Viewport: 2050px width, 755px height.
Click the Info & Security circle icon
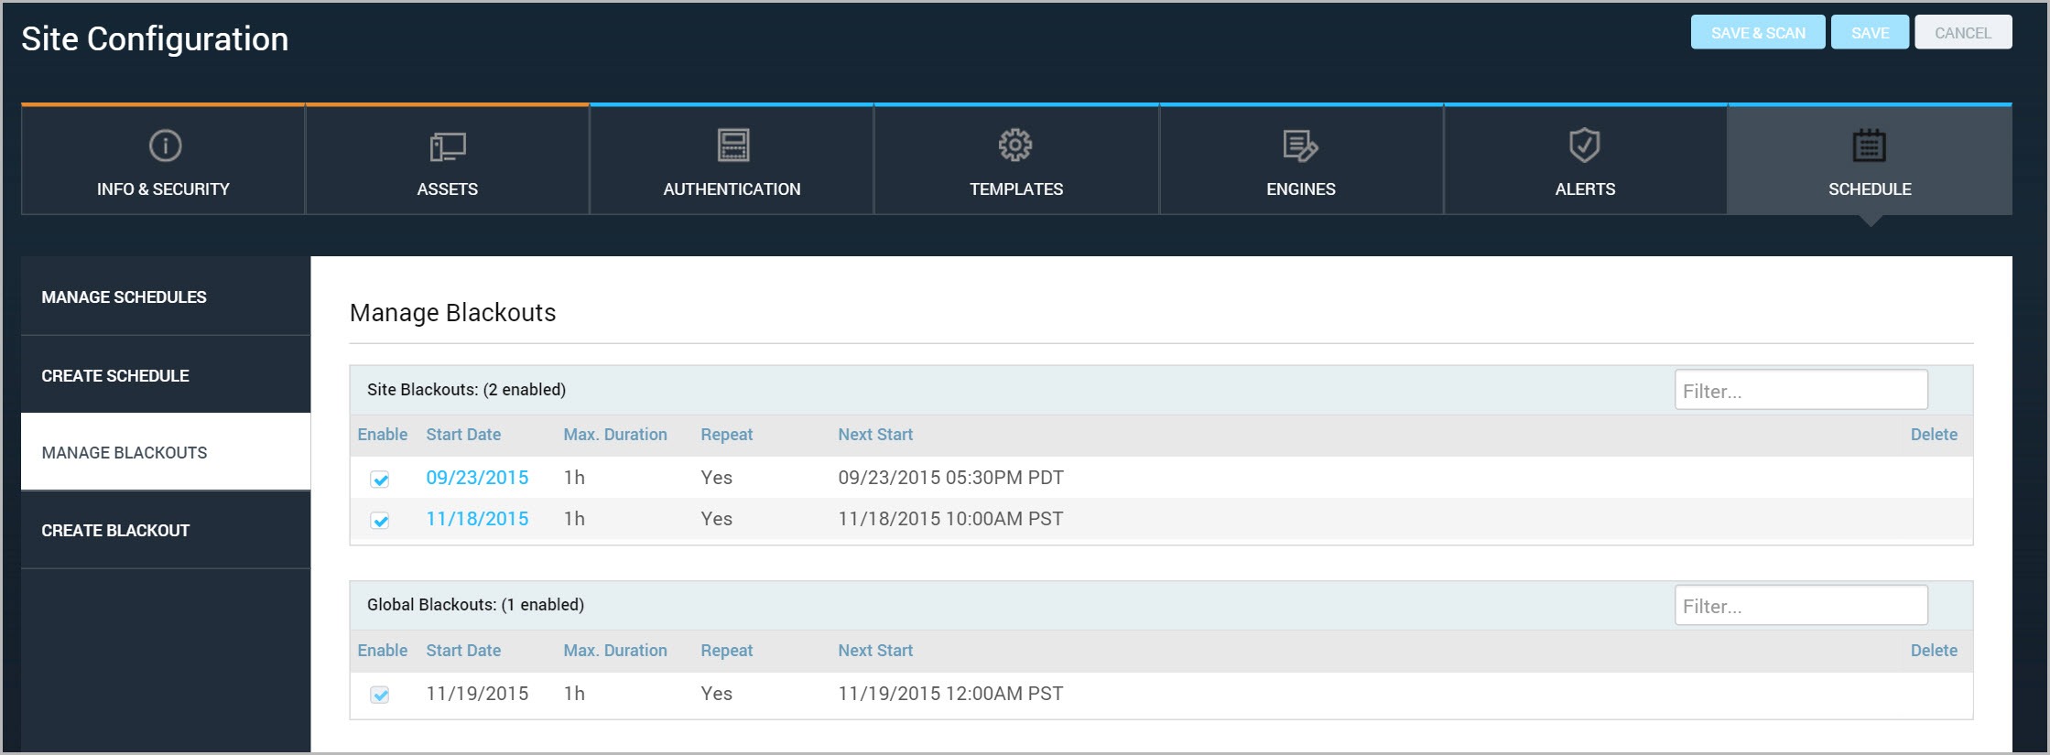pyautogui.click(x=165, y=146)
